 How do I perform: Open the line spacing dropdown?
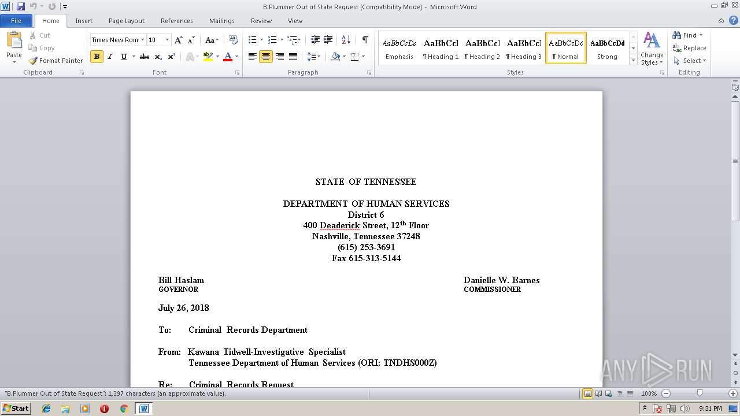pos(314,57)
